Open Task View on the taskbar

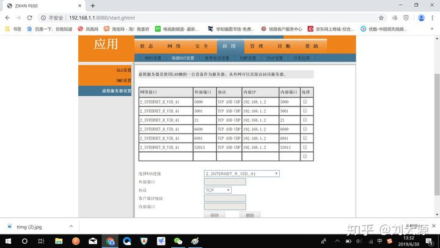coord(42,241)
